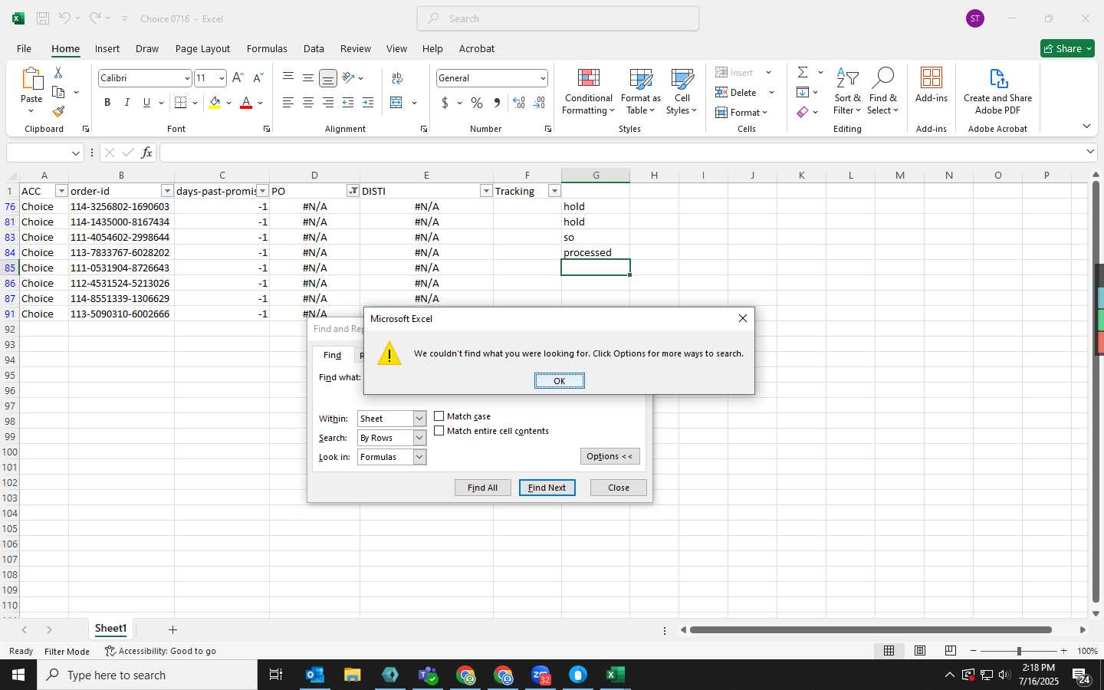
Task: Open Conditional Formatting menu
Action: click(x=588, y=93)
